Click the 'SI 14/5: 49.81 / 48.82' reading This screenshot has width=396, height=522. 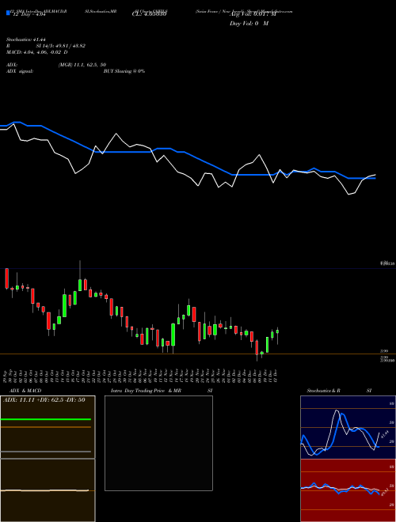click(61, 46)
